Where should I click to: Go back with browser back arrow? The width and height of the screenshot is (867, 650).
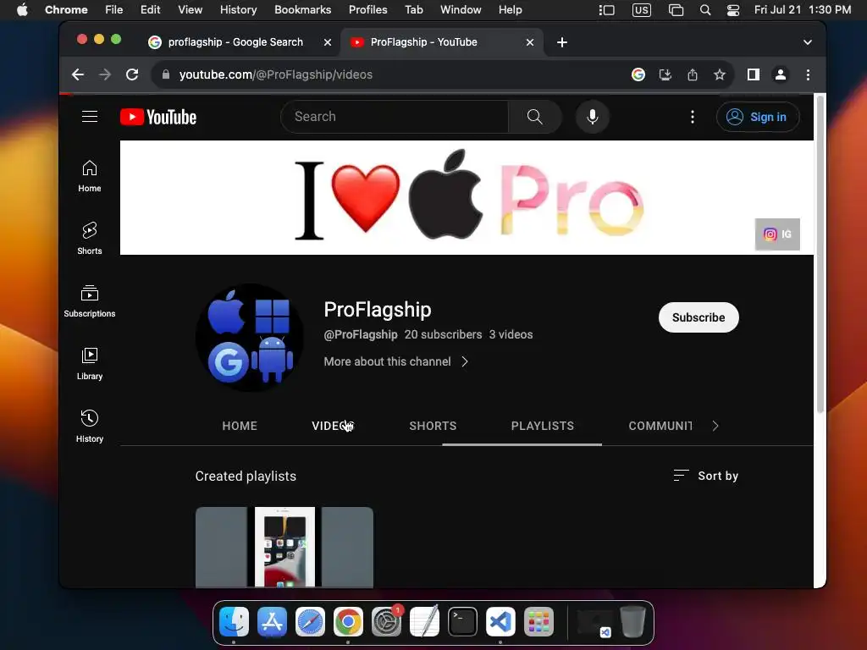pos(78,74)
